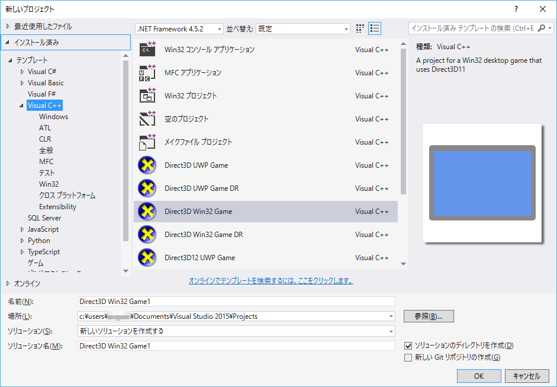This screenshot has width=557, height=387.
Task: Select Windows under Visual C++
Action: pyautogui.click(x=53, y=117)
